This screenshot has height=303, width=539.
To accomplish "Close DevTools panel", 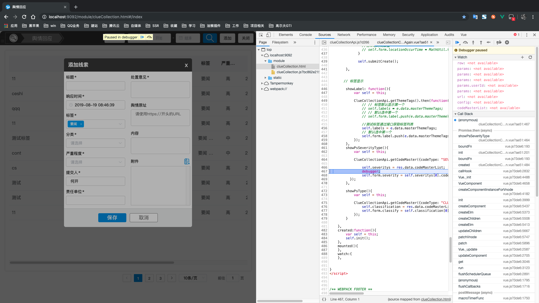I will point(535,35).
